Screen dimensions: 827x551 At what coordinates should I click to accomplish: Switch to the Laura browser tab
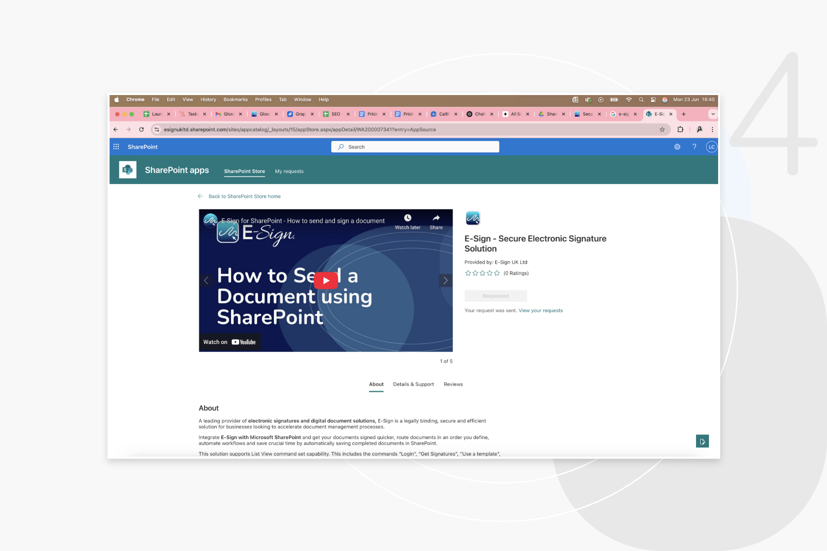[156, 114]
